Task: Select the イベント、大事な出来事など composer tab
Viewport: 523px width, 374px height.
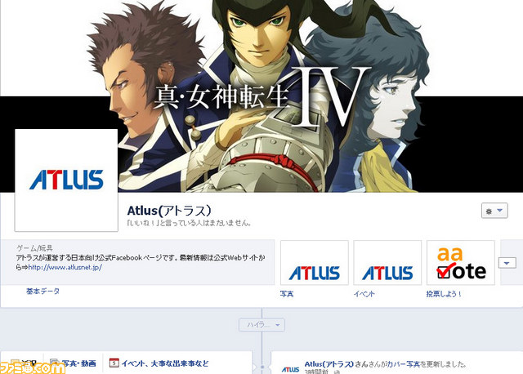Action: [165, 363]
